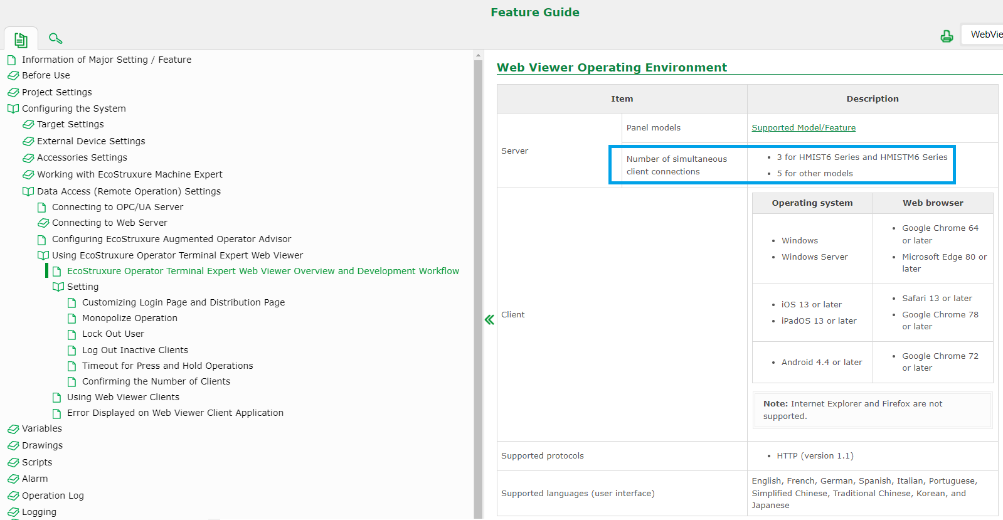The height and width of the screenshot is (520, 1003).
Task: Expand the Operation Log book icon
Action: [13, 496]
